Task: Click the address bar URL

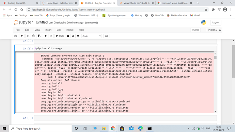Action: tap(68, 10)
